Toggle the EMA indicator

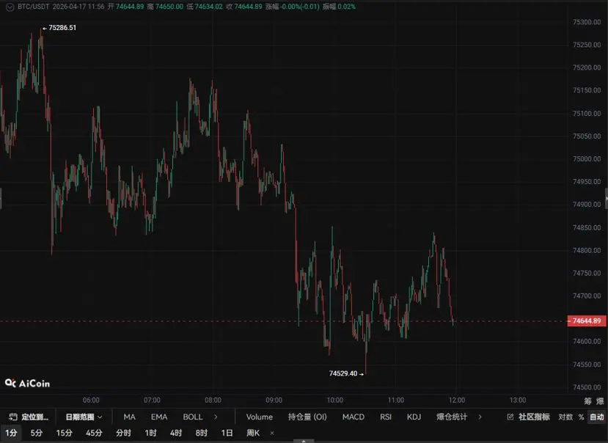pyautogui.click(x=159, y=417)
